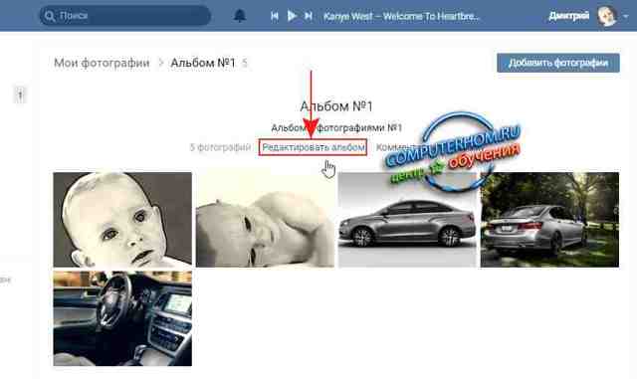Play the Kanye West track
637x379 pixels.
292,16
